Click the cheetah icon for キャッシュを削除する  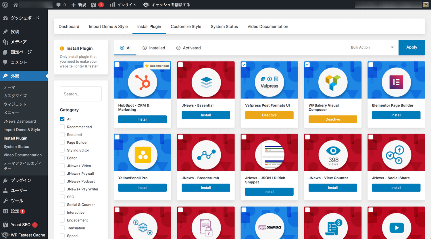click(146, 5)
